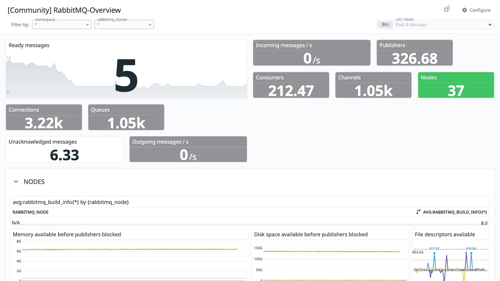Open the Past 8 Minutes time range dropdown
The height and width of the screenshot is (281, 500).
(435, 25)
